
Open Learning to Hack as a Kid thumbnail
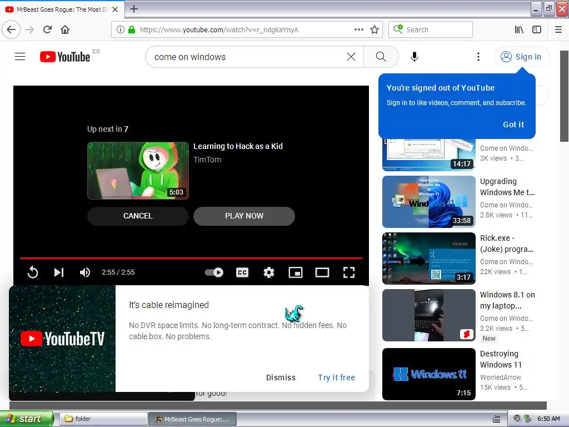138,170
